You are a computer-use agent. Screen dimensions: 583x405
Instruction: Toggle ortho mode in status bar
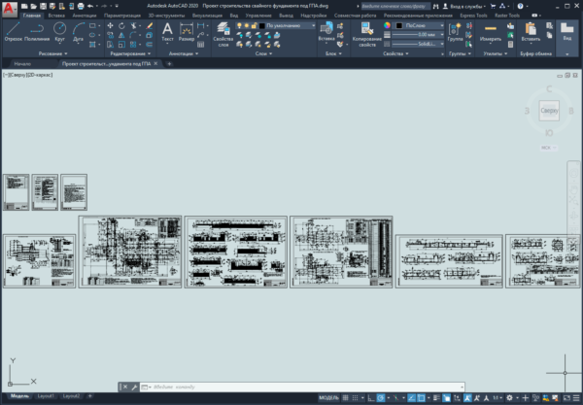pos(371,398)
